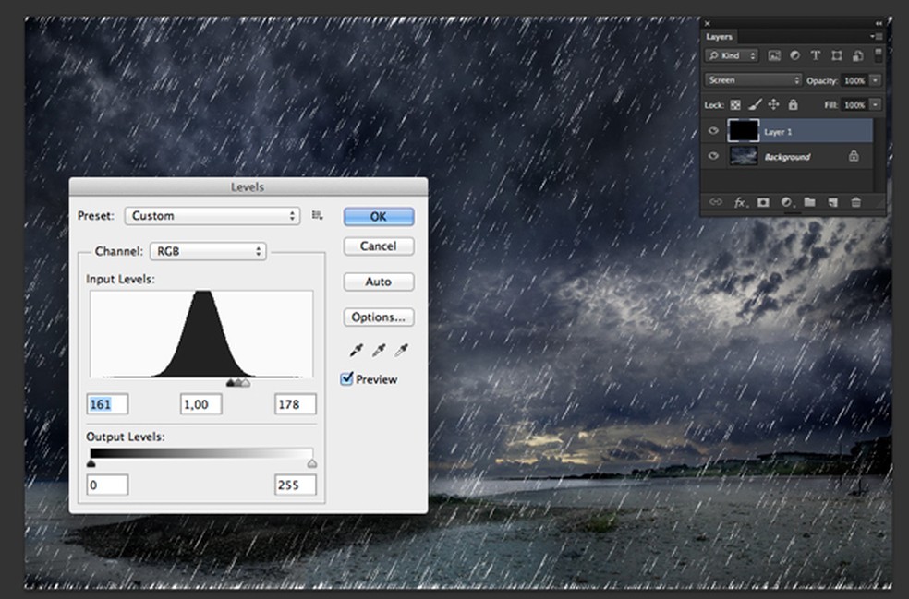Open the Screen blend mode dropdown

(x=753, y=80)
